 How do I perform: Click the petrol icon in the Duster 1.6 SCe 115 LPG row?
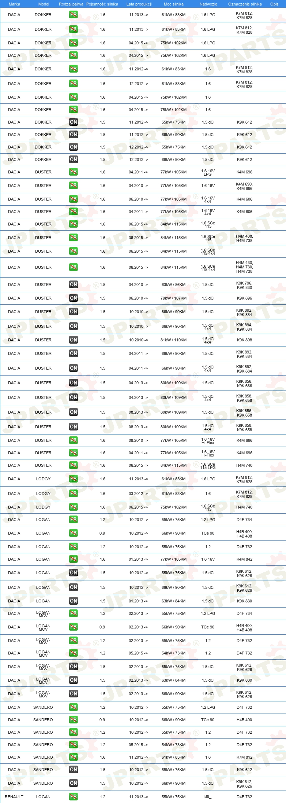74,465
